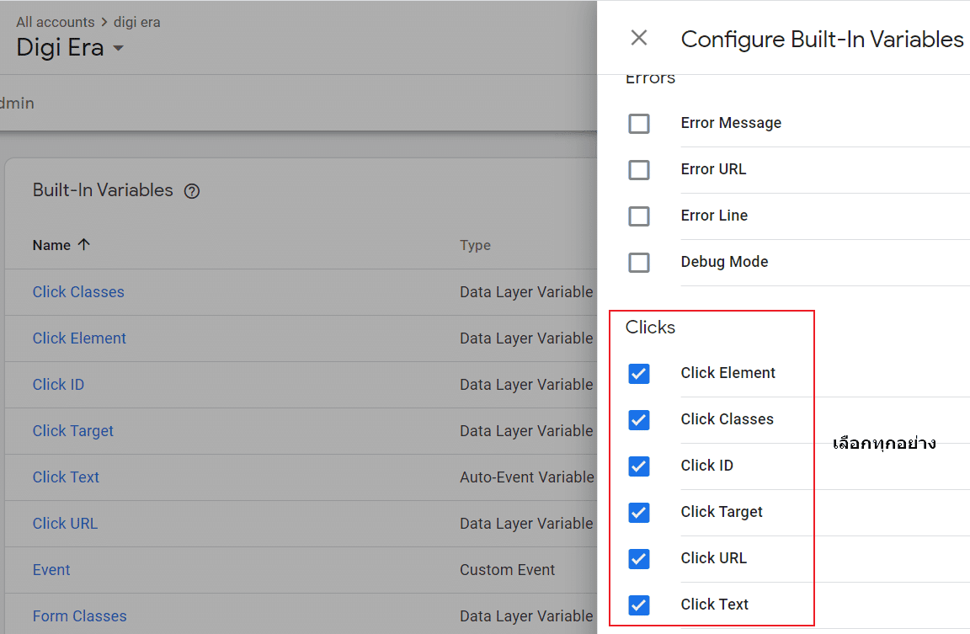Uncheck the Click Target variable
Image resolution: width=970 pixels, height=634 pixels.
click(x=639, y=512)
